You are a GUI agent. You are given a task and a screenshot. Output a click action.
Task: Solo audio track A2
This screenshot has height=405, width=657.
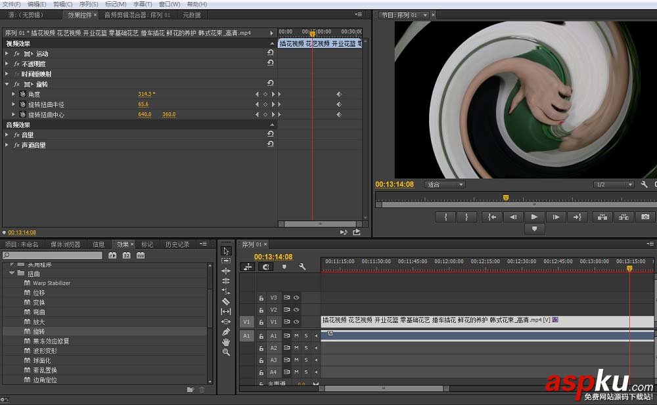306,348
